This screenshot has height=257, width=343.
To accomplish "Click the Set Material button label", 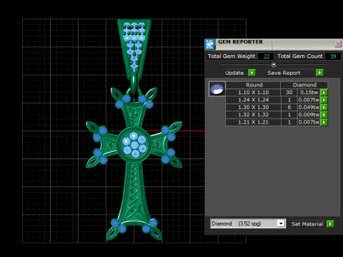I will click(307, 224).
